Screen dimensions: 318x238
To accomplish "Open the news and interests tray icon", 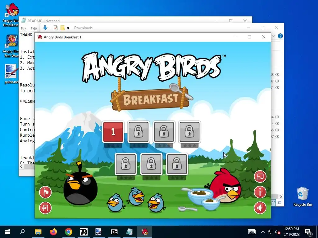I will 252,232.
